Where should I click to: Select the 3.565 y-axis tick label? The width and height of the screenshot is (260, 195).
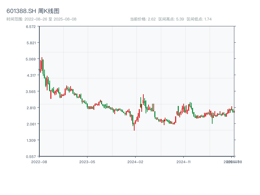point(31,92)
